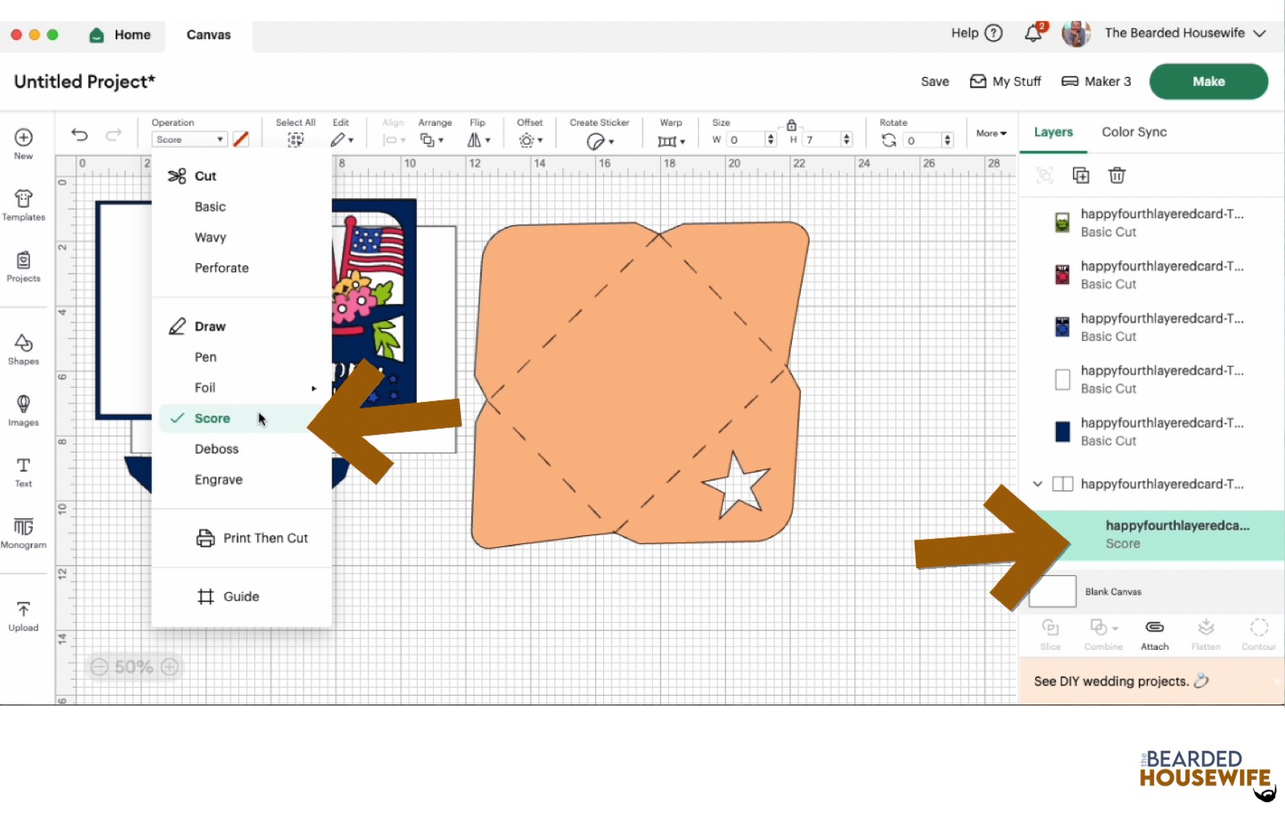The height and width of the screenshot is (816, 1285).
Task: Zoom in the canvas with plus button
Action: coord(170,667)
